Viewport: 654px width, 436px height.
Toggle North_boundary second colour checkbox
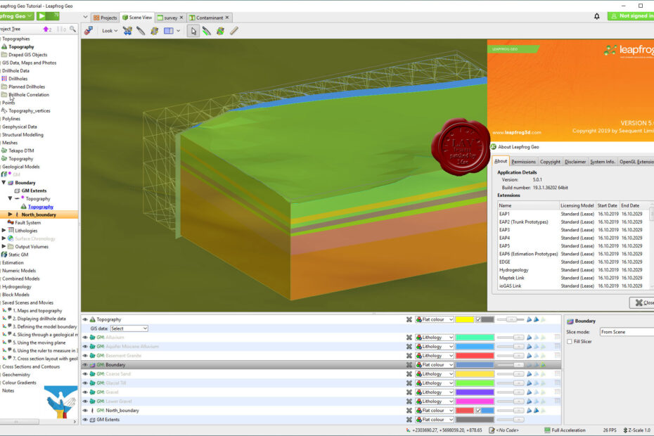pyautogui.click(x=478, y=411)
